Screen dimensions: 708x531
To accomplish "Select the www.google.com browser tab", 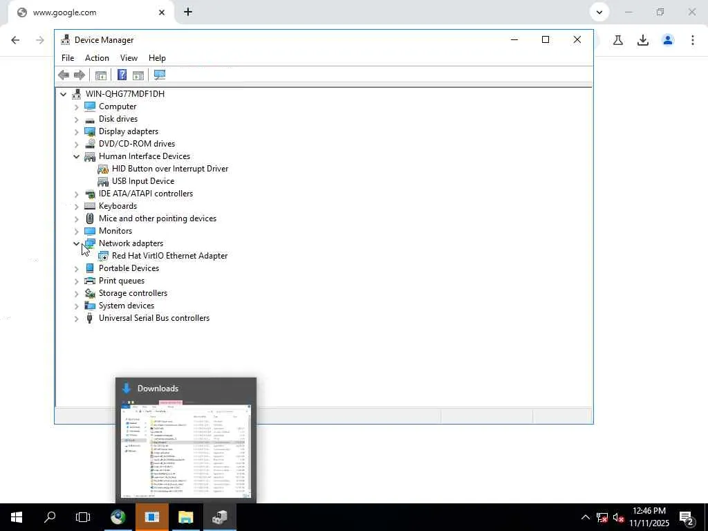I will 91,12.
